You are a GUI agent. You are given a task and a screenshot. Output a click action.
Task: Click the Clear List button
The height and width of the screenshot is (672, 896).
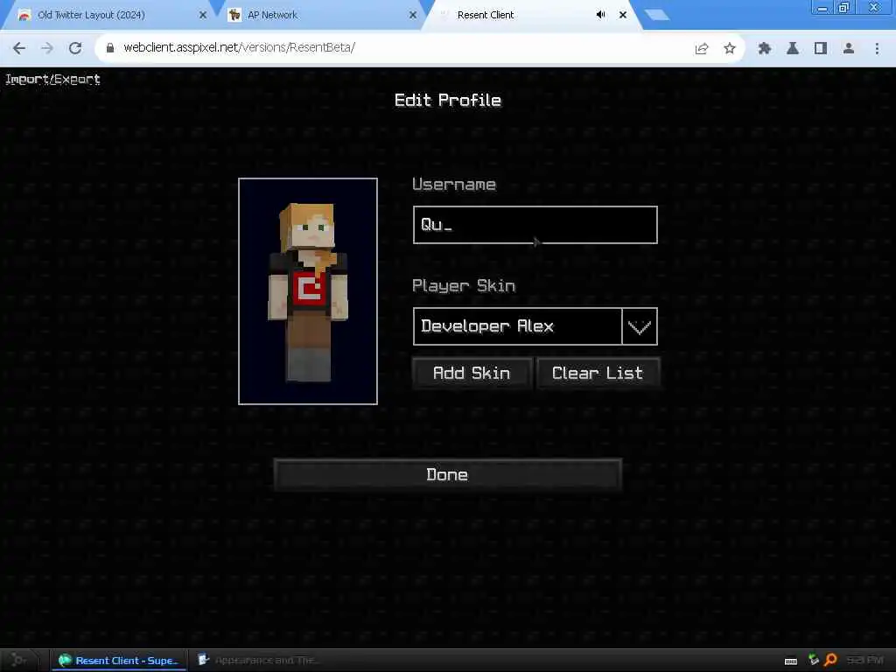click(598, 373)
